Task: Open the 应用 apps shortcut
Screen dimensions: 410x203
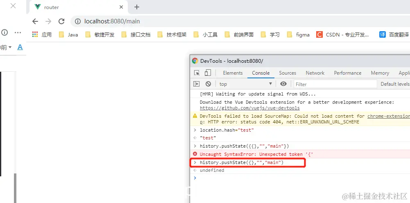Action: (42, 34)
